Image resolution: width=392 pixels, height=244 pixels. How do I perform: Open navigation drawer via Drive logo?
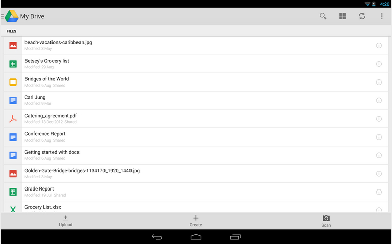10,16
